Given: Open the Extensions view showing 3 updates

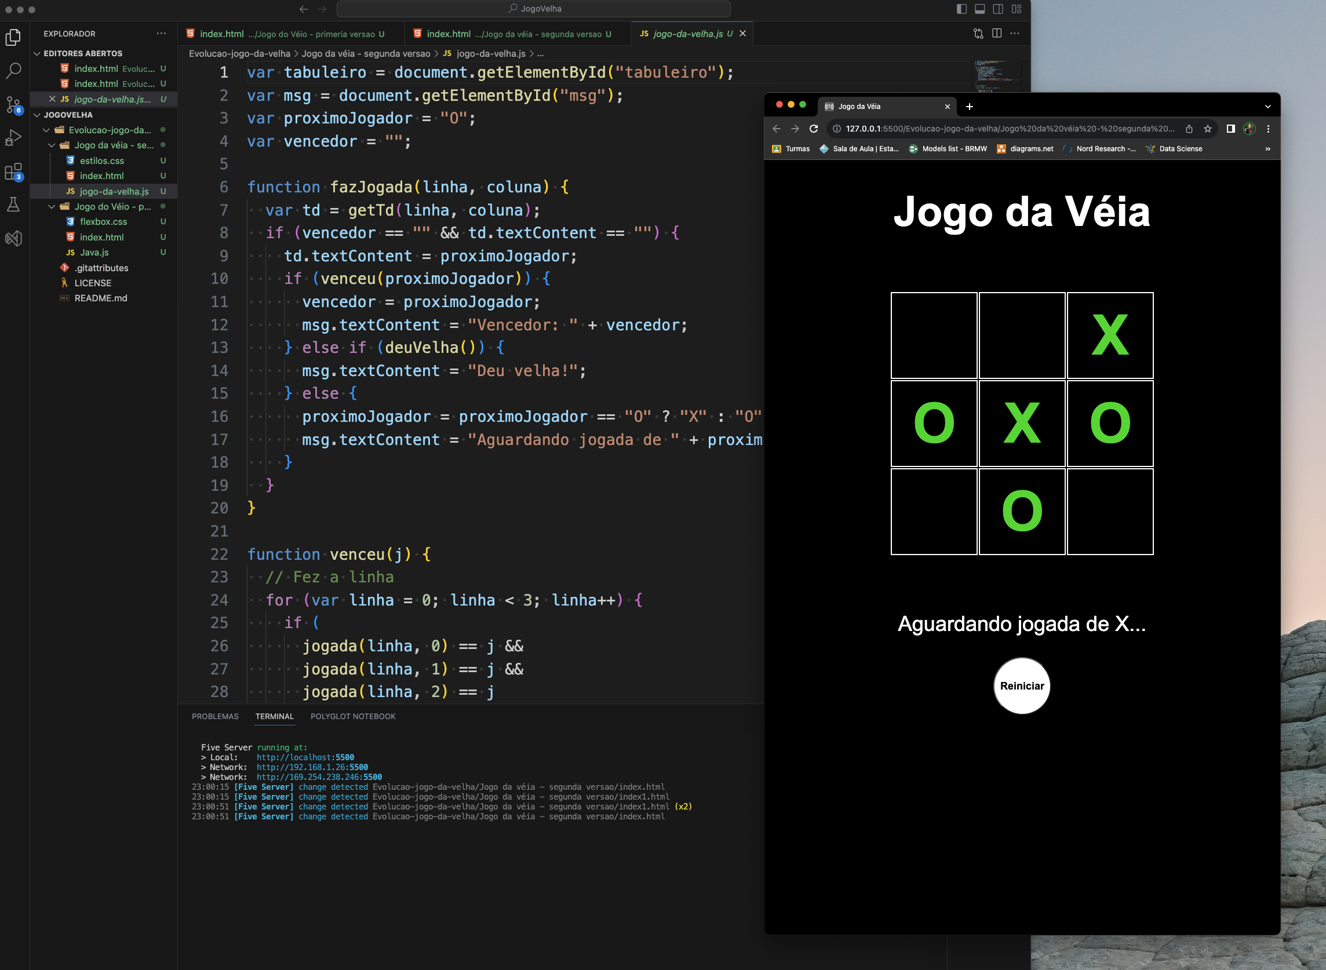Looking at the screenshot, I should tap(14, 172).
